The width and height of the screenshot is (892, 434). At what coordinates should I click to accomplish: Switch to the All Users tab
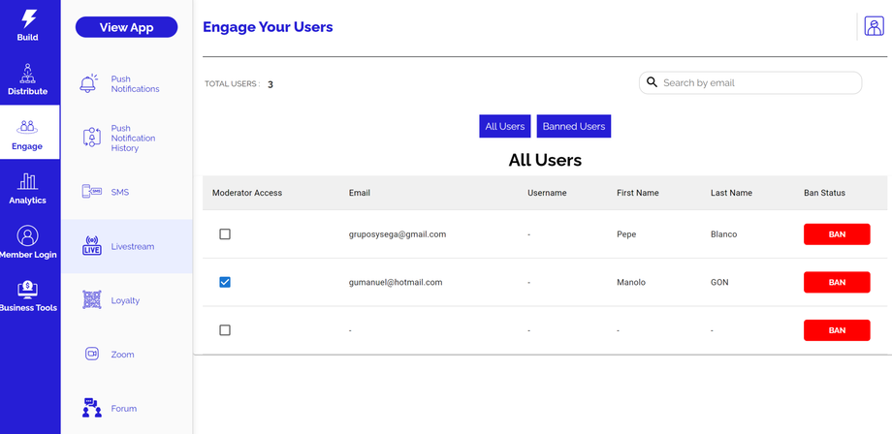pos(504,126)
